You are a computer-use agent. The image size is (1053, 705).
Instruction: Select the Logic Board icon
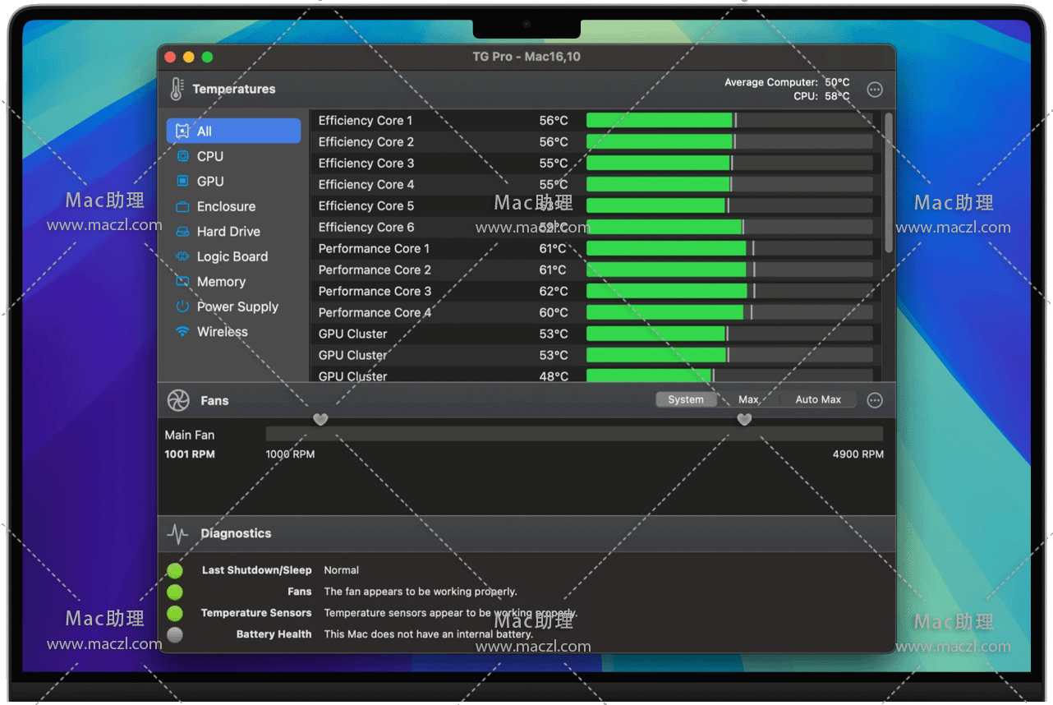(x=182, y=256)
